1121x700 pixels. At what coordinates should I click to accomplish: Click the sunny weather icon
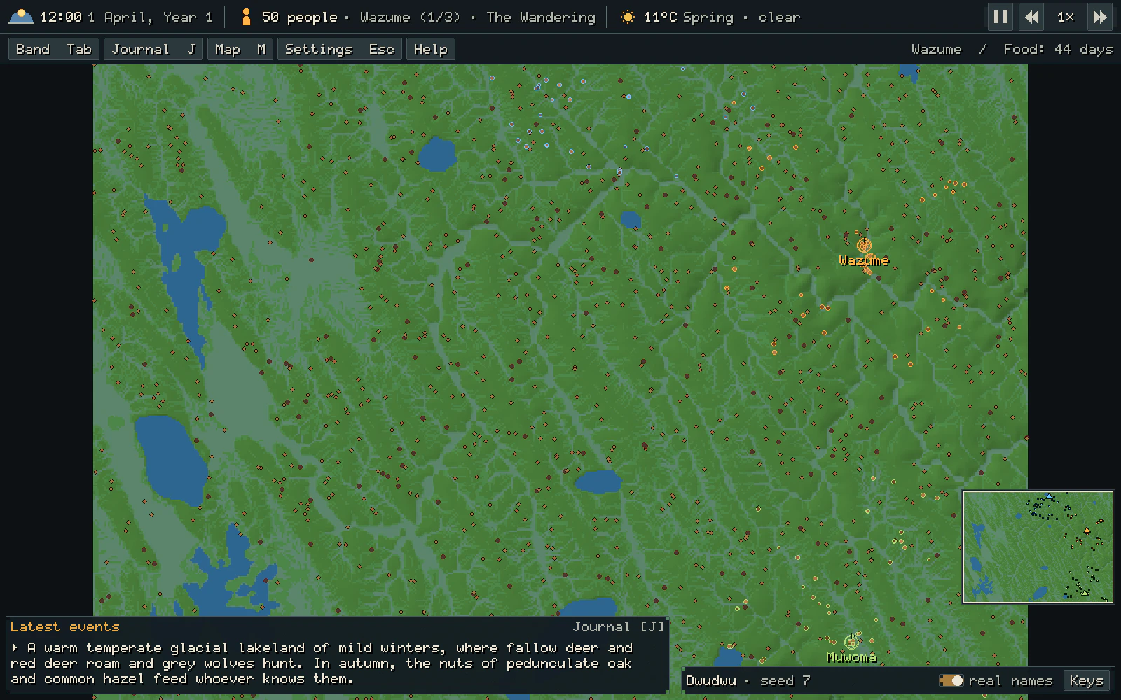pos(628,17)
